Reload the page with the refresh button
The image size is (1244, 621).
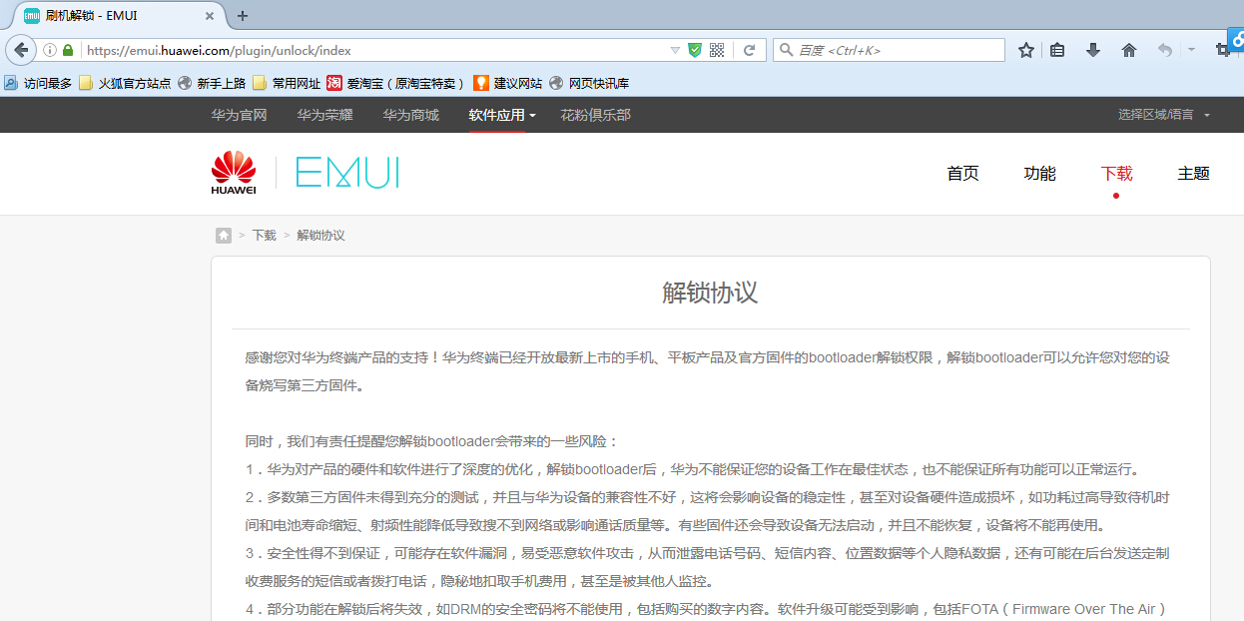(749, 50)
